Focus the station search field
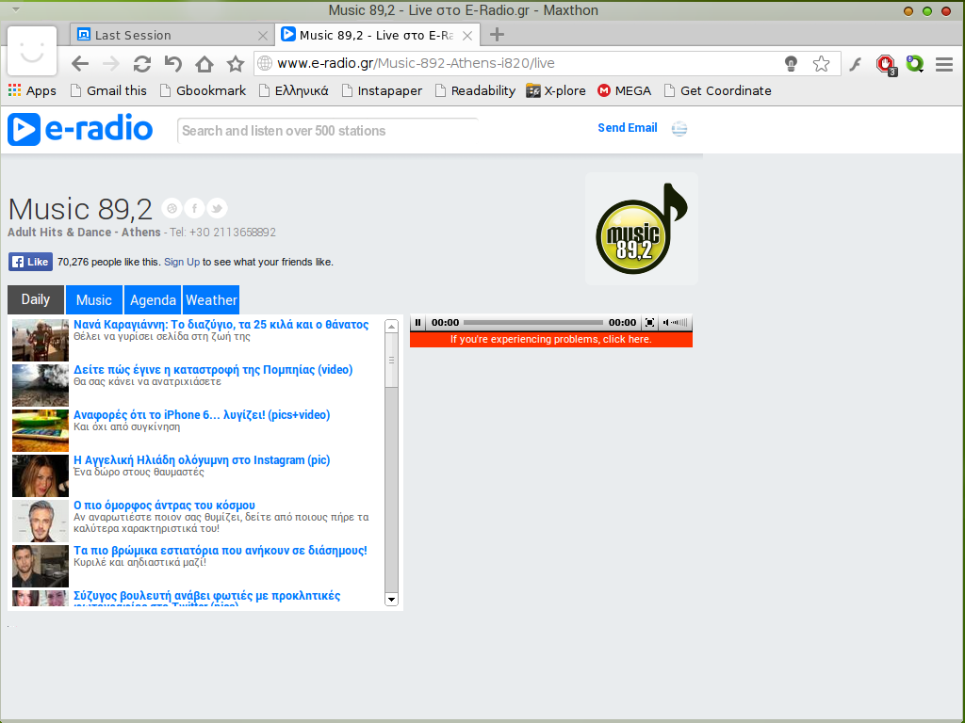Viewport: 965px width, 723px height. tap(328, 131)
